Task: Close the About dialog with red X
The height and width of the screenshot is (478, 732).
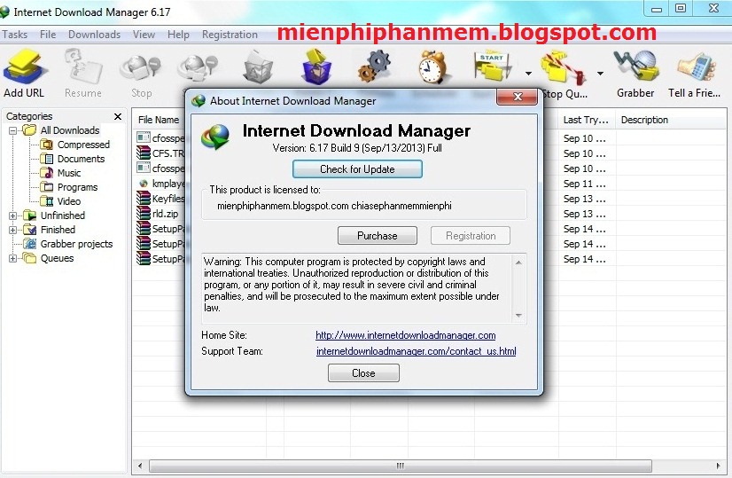Action: pos(518,97)
